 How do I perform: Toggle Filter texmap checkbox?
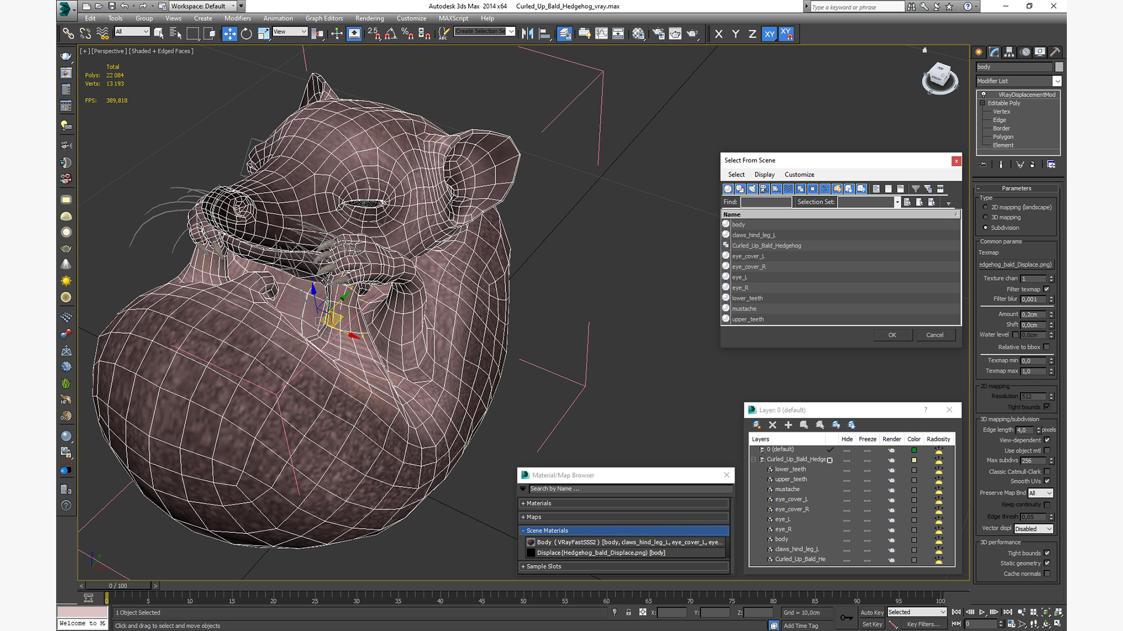pyautogui.click(x=1047, y=289)
